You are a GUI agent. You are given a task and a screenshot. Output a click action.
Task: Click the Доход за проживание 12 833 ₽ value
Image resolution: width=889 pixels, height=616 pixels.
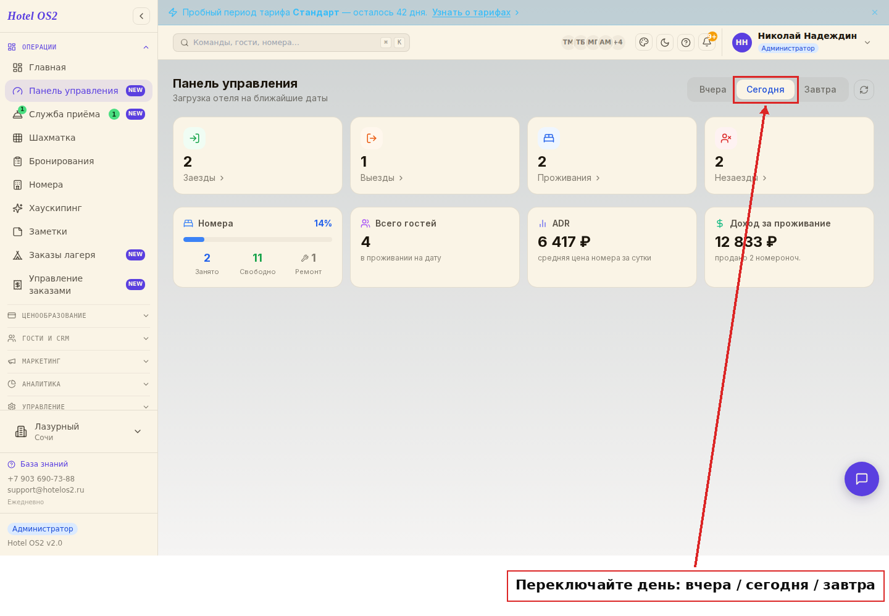point(746,242)
